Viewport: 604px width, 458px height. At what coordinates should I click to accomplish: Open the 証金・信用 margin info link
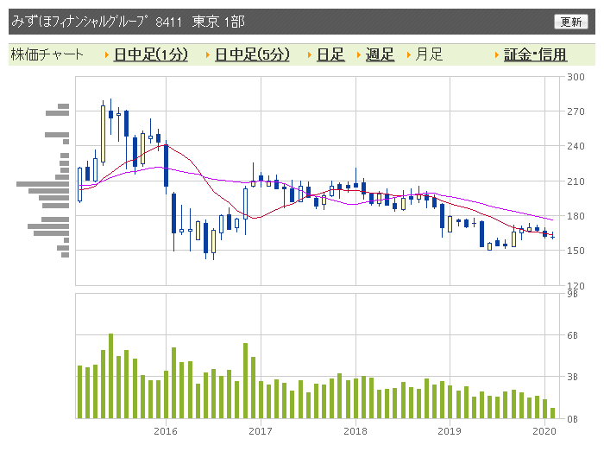[x=535, y=54]
